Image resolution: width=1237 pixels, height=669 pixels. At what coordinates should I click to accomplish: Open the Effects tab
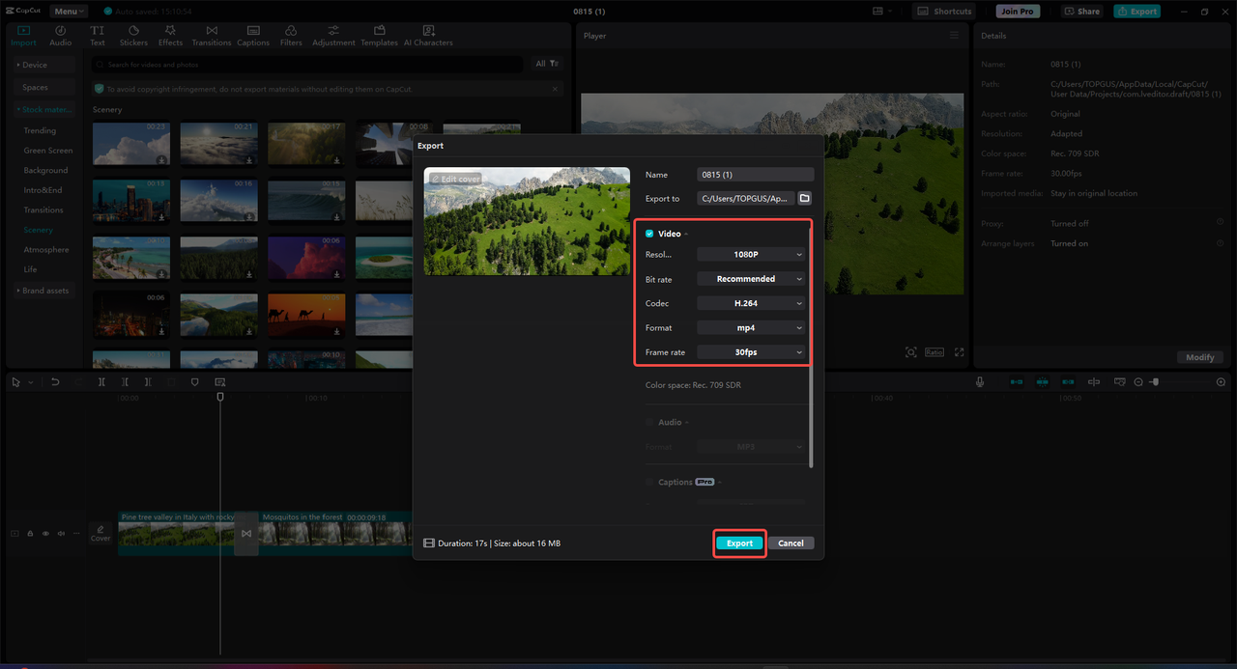tap(170, 37)
